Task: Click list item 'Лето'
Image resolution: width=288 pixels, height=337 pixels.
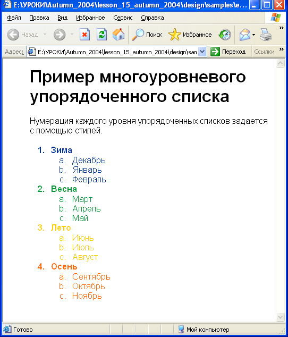Action: 61,228
